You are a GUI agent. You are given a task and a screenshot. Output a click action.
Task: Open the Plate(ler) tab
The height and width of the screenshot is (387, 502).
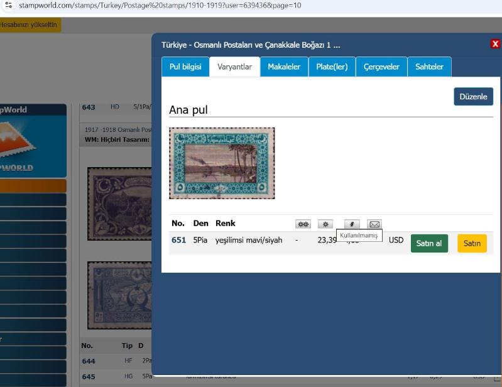point(332,67)
